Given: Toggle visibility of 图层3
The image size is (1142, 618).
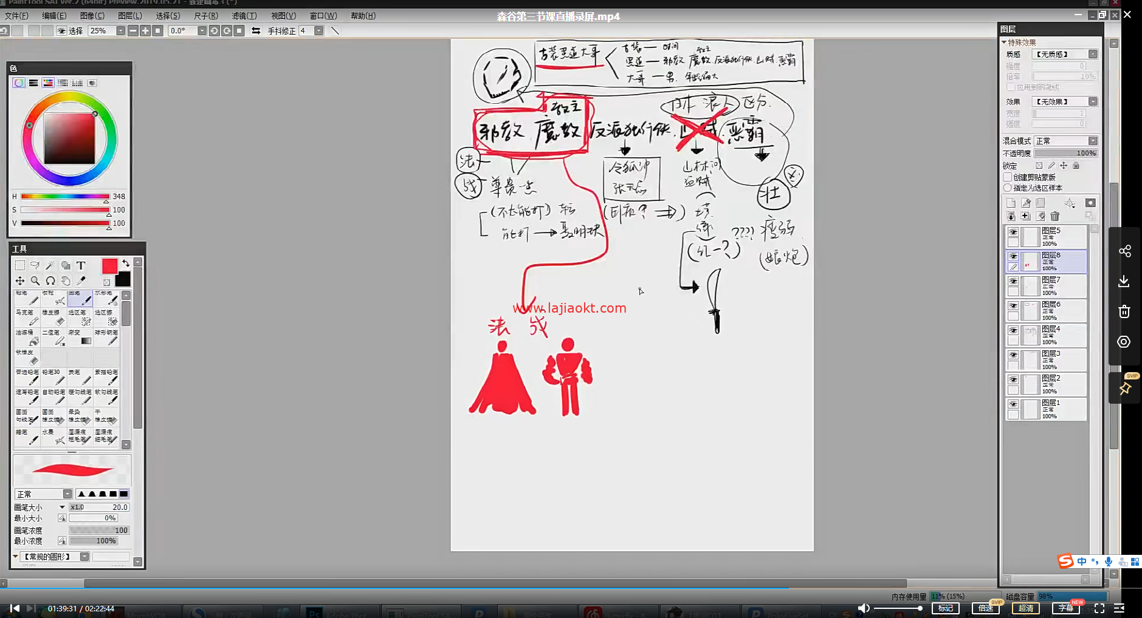Looking at the screenshot, I should click(1013, 355).
